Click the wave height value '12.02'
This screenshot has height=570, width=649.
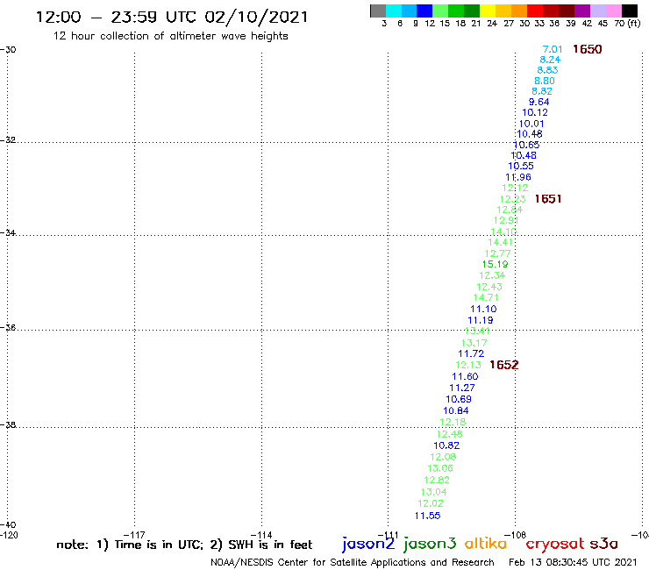pyautogui.click(x=431, y=503)
